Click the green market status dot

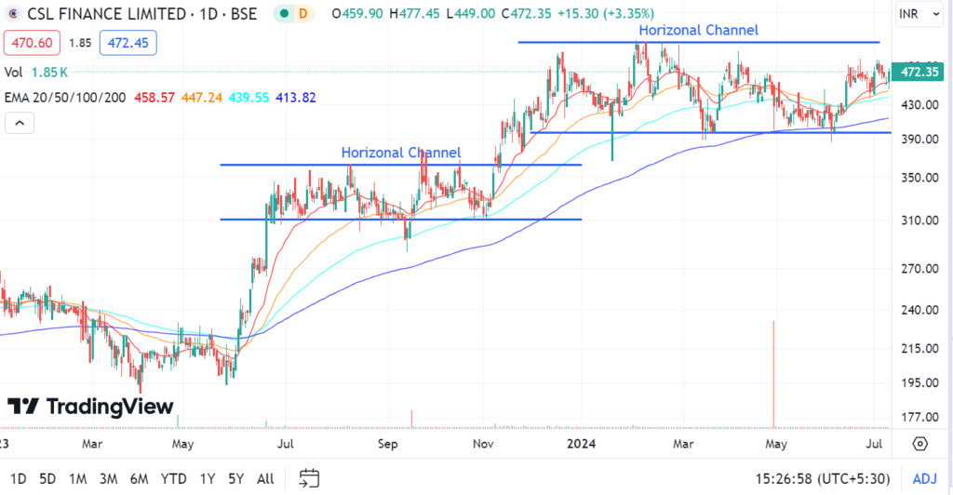point(284,13)
